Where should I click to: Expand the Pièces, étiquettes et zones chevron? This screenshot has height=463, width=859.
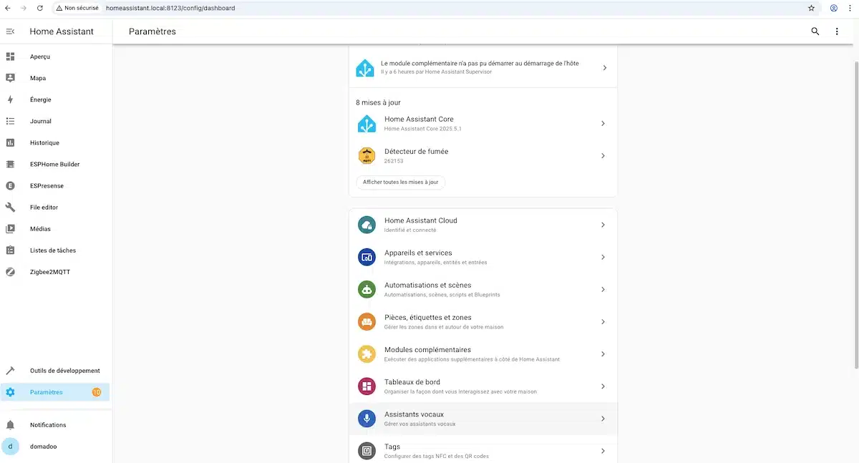pyautogui.click(x=603, y=321)
